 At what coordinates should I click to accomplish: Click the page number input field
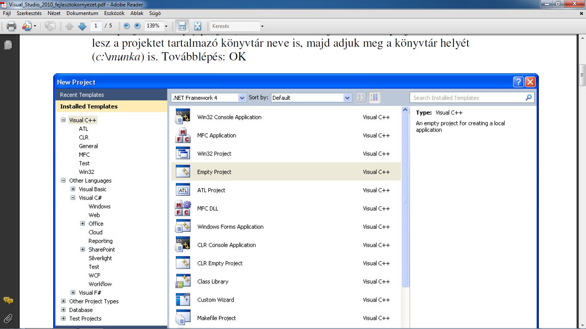click(x=96, y=26)
